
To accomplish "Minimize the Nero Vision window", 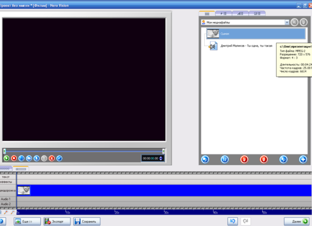I will (x=298, y=6).
